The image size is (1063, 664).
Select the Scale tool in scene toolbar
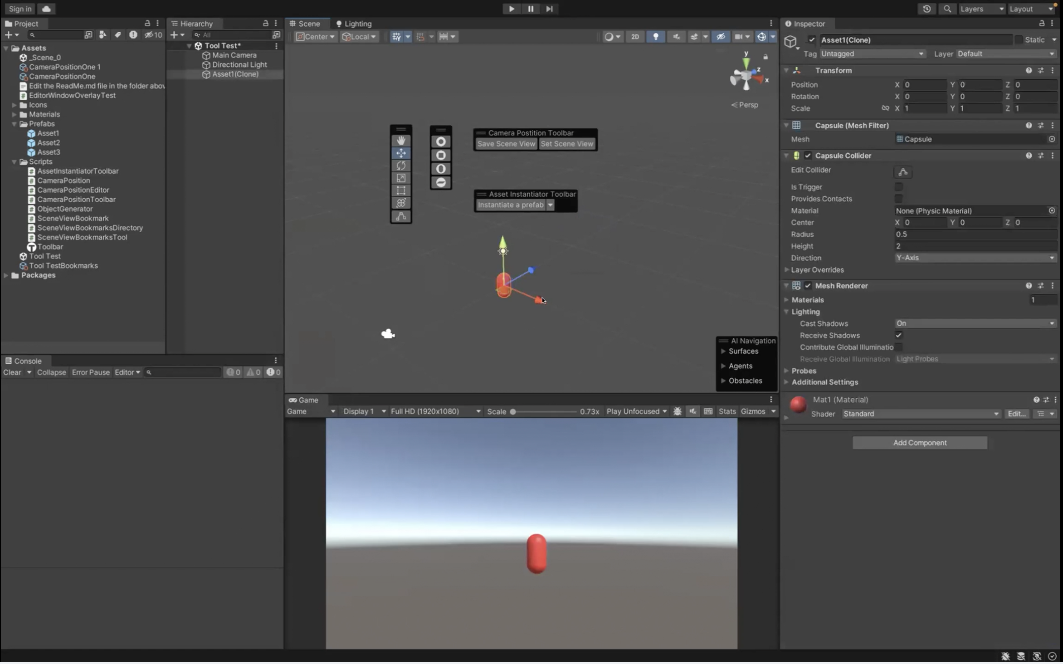point(400,178)
